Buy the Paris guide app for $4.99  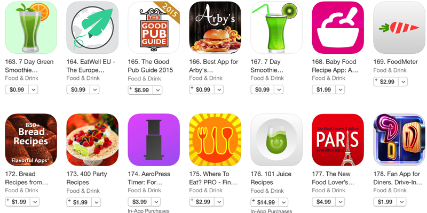[323, 202]
